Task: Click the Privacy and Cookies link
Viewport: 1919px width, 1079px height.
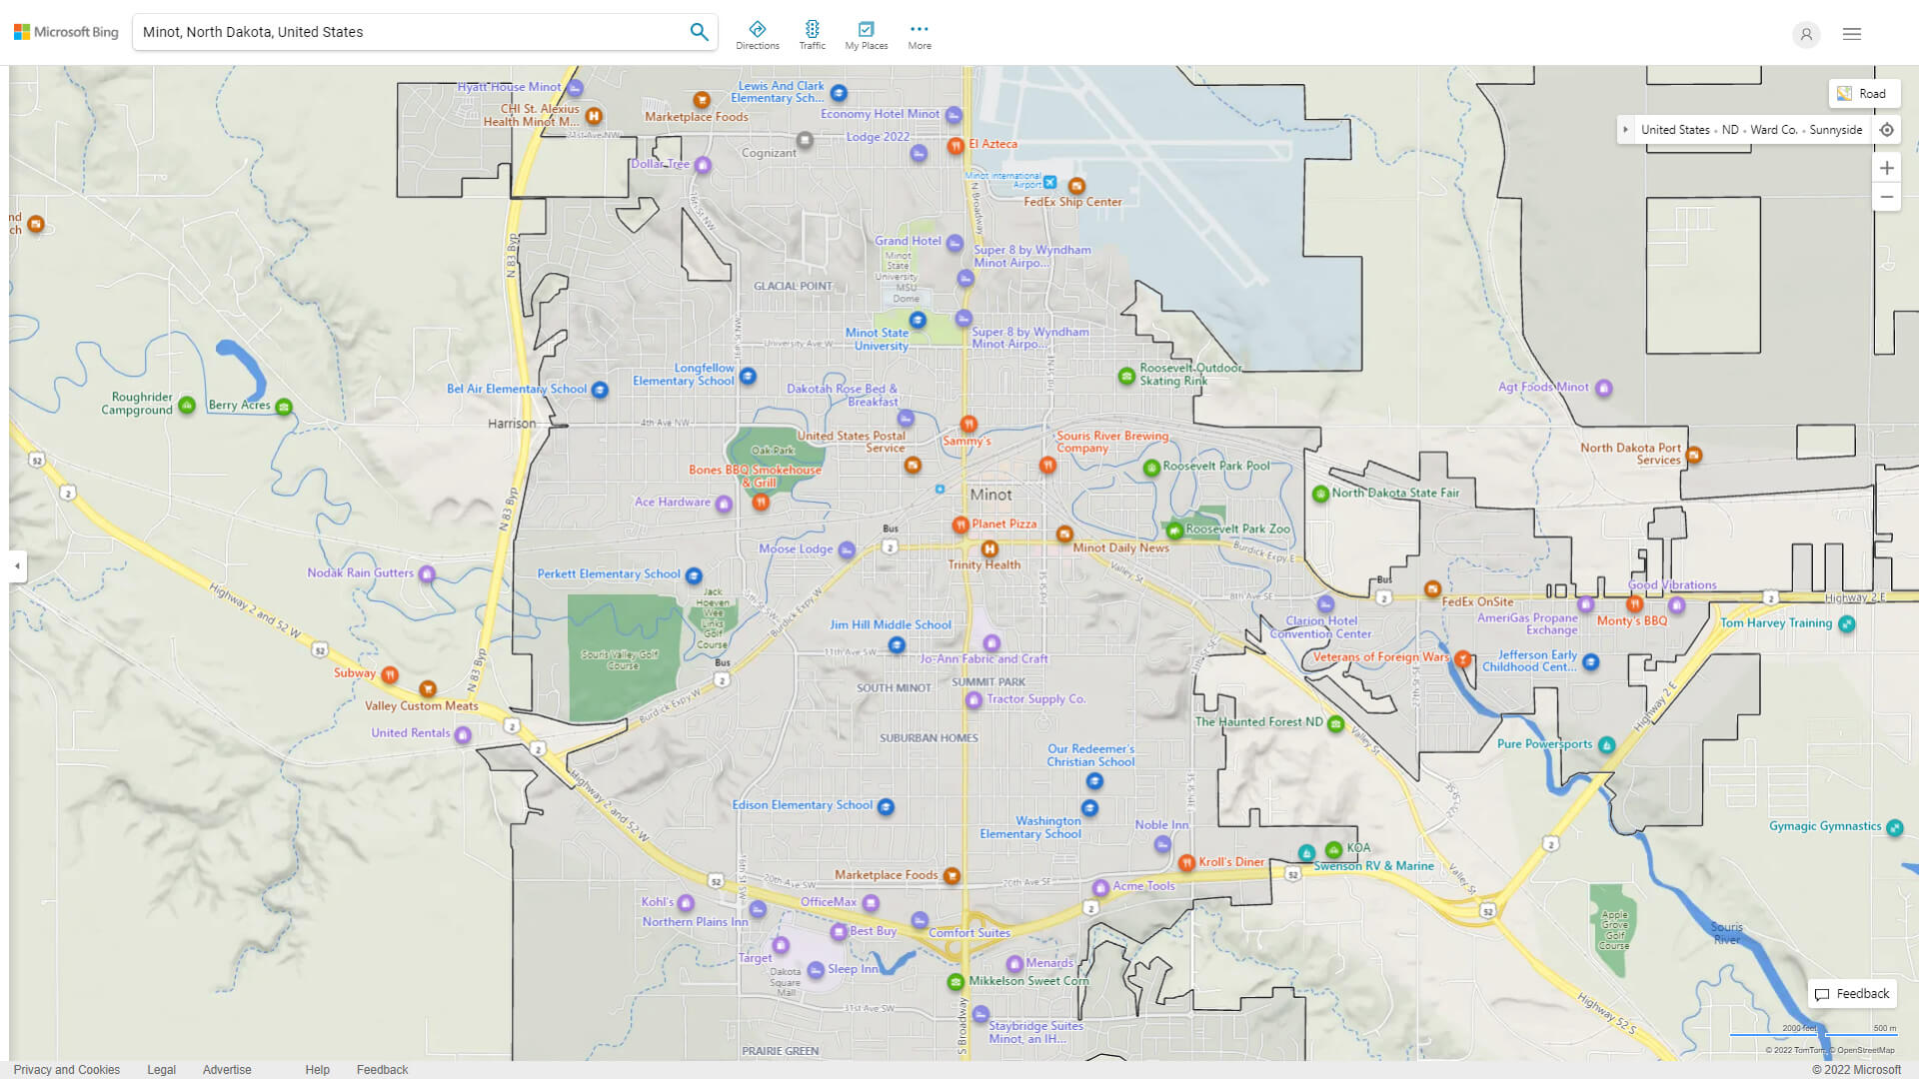Action: [x=66, y=1068]
